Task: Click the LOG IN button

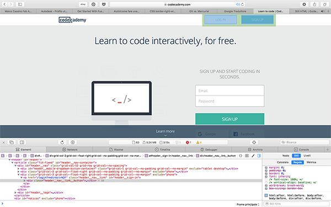Action: (221, 20)
